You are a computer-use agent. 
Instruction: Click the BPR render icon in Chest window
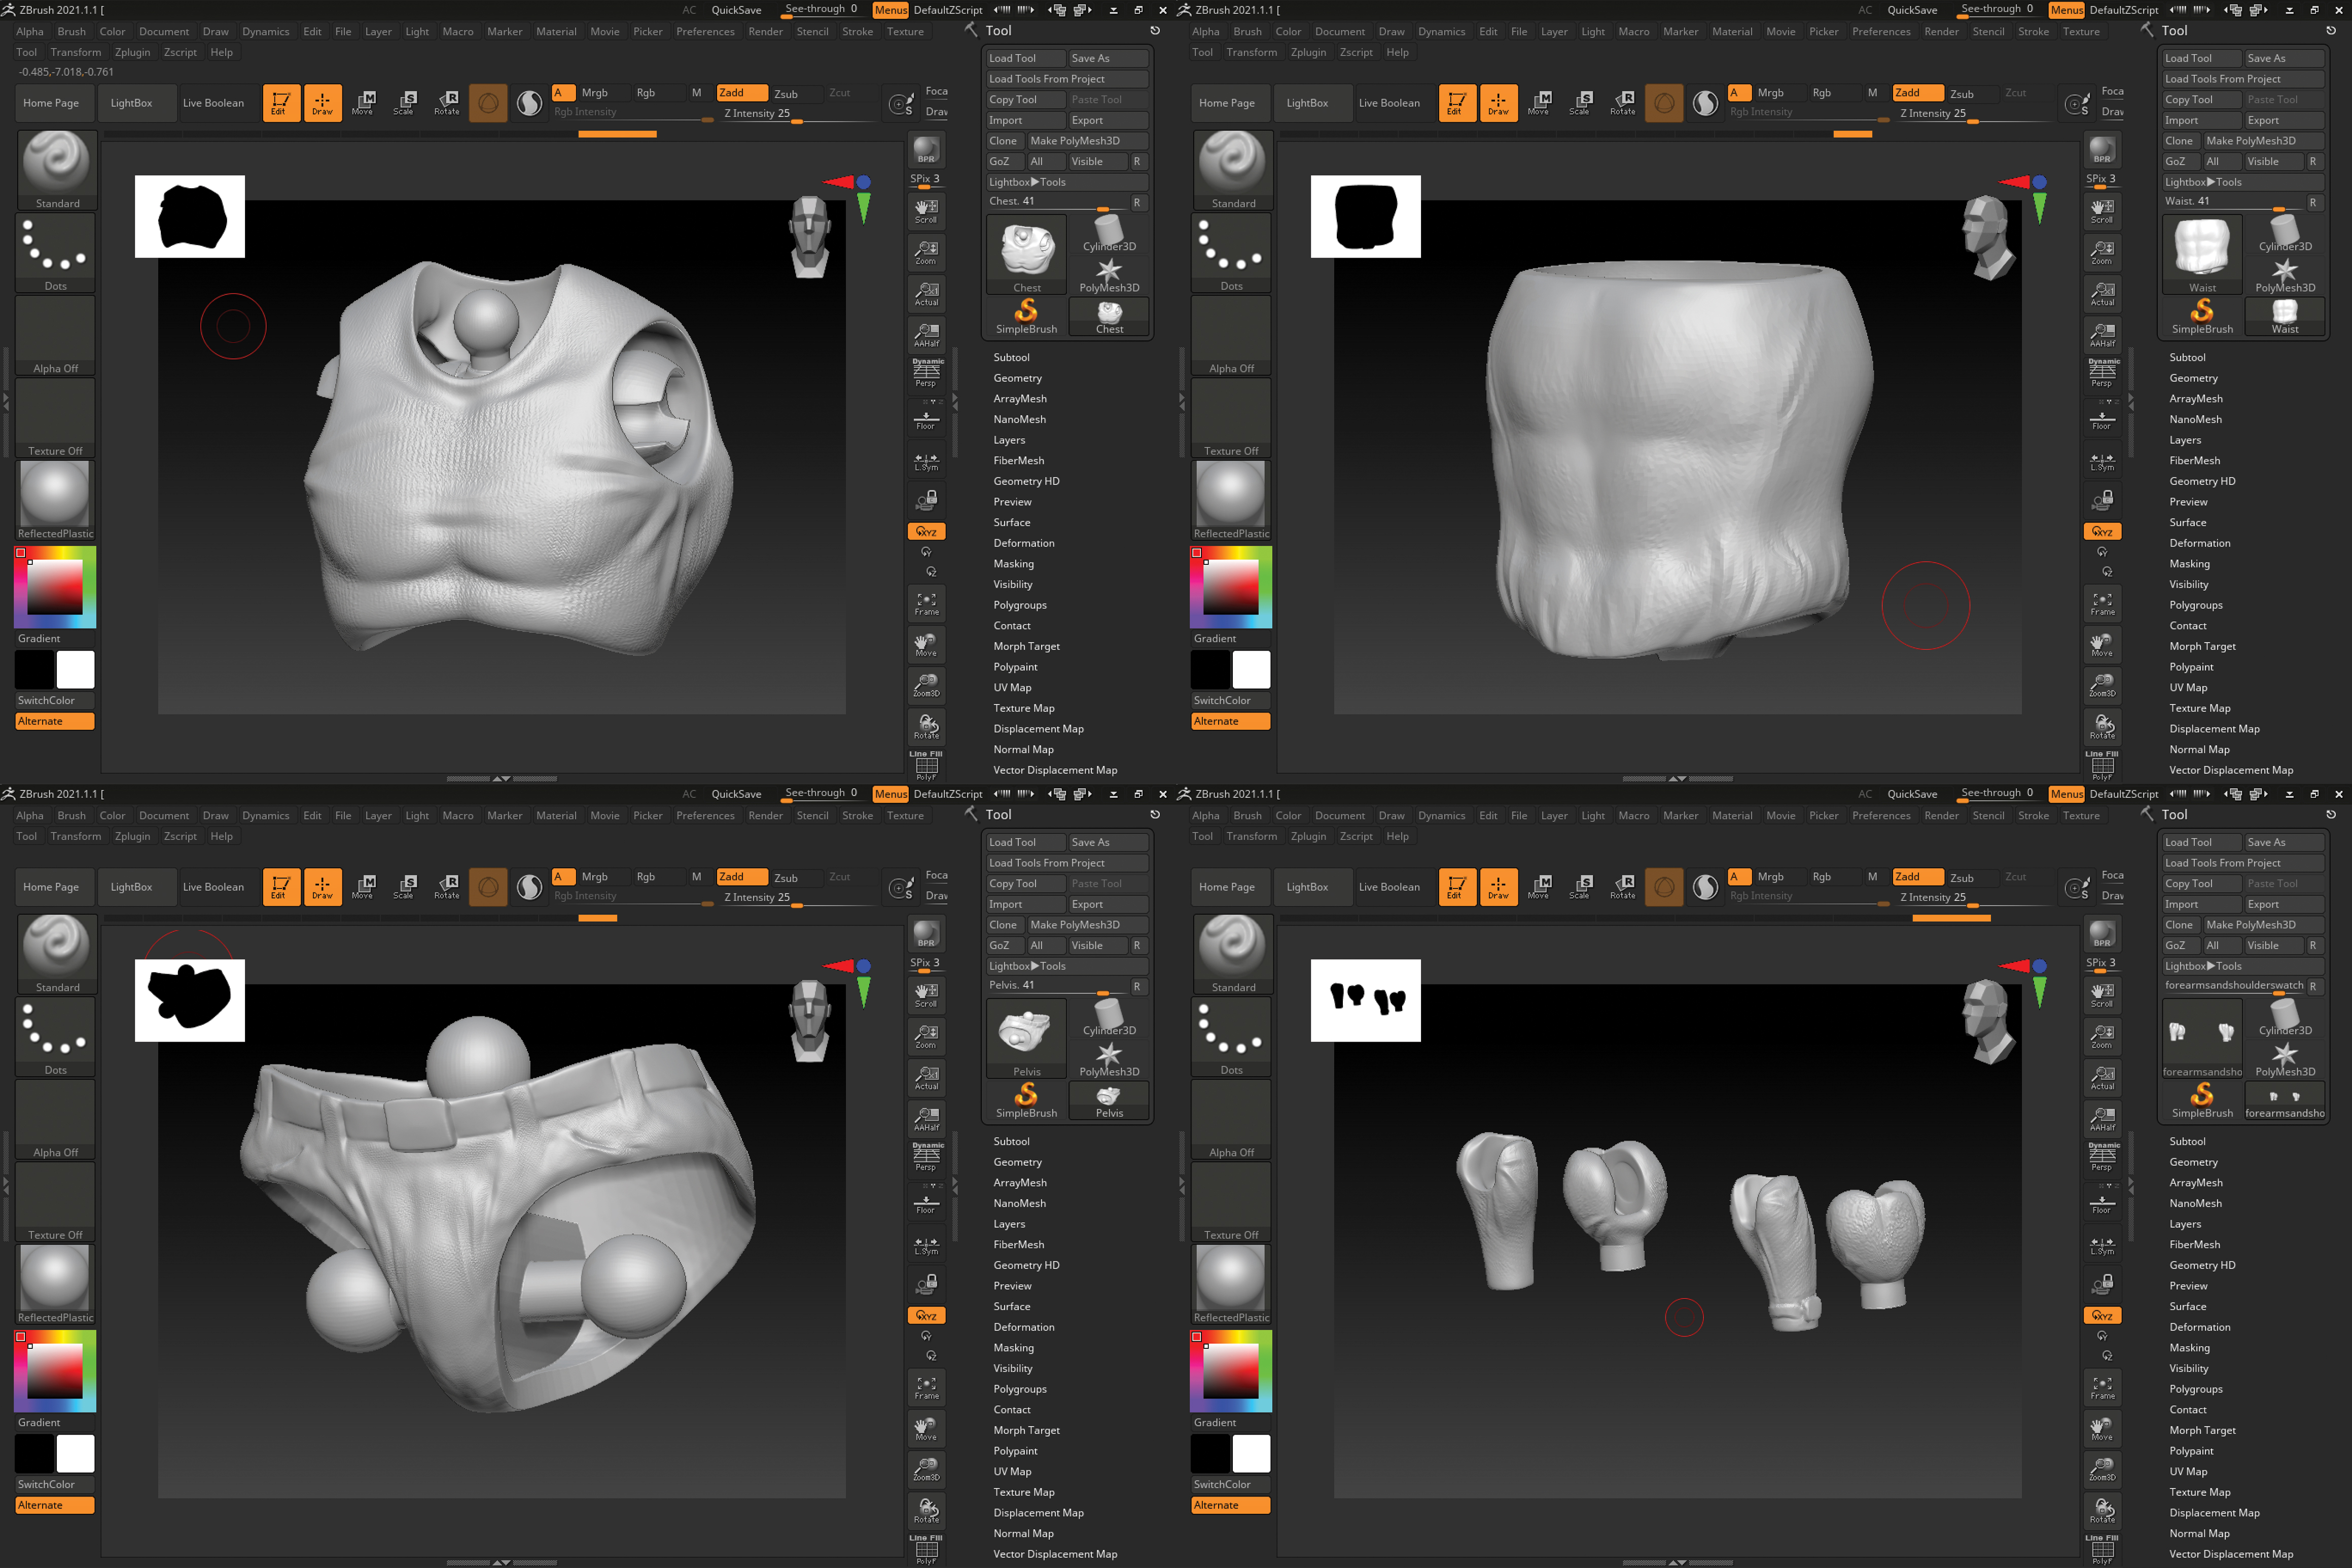[926, 150]
